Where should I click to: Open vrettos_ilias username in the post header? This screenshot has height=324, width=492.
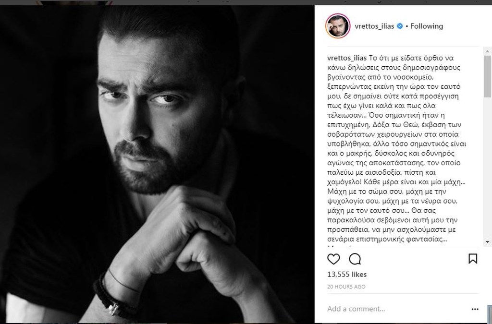click(x=374, y=26)
